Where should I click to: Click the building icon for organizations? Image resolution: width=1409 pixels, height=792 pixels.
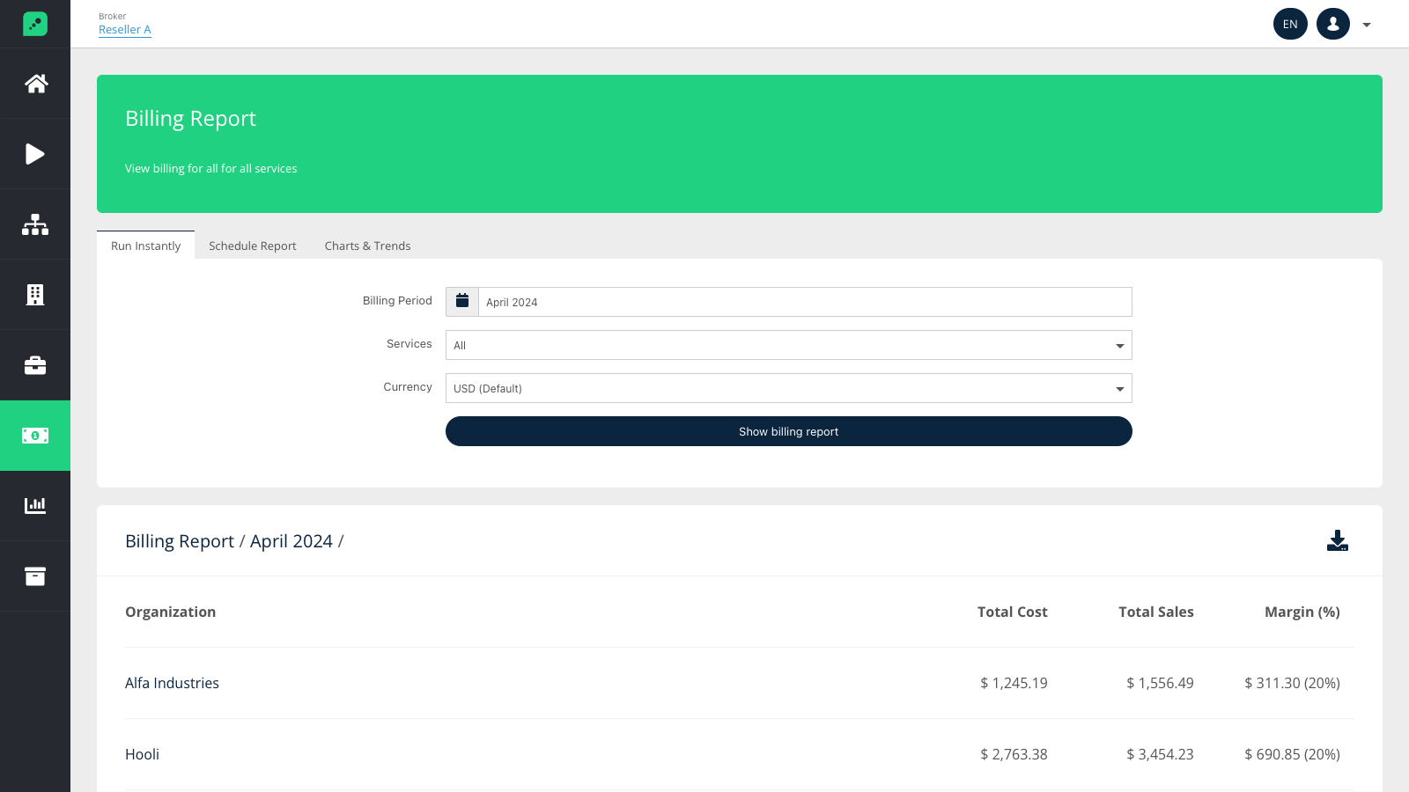[35, 294]
